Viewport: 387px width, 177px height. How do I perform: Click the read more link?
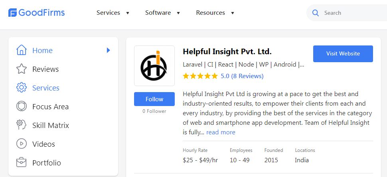point(221,132)
